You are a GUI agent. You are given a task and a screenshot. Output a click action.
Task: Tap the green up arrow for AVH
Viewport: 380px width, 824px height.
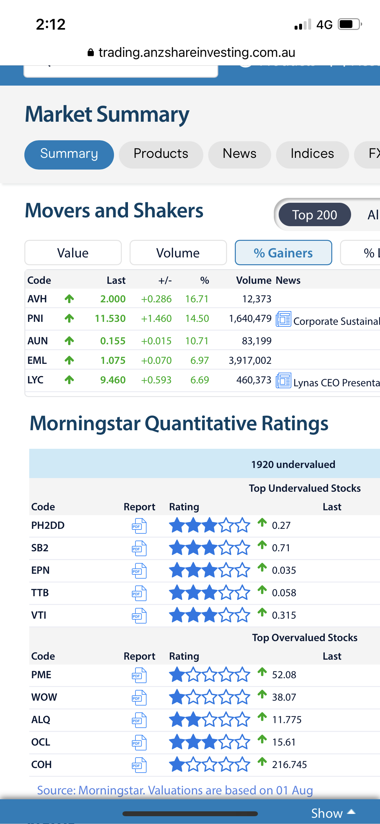pyautogui.click(x=69, y=298)
